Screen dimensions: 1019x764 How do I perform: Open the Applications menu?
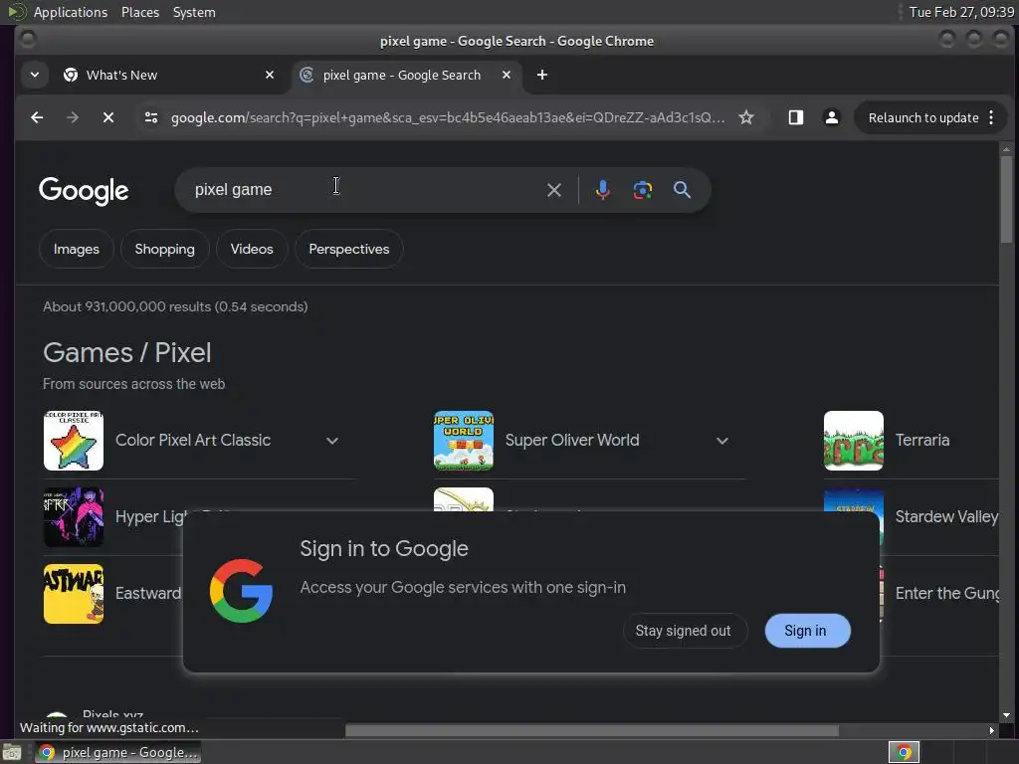tap(71, 12)
